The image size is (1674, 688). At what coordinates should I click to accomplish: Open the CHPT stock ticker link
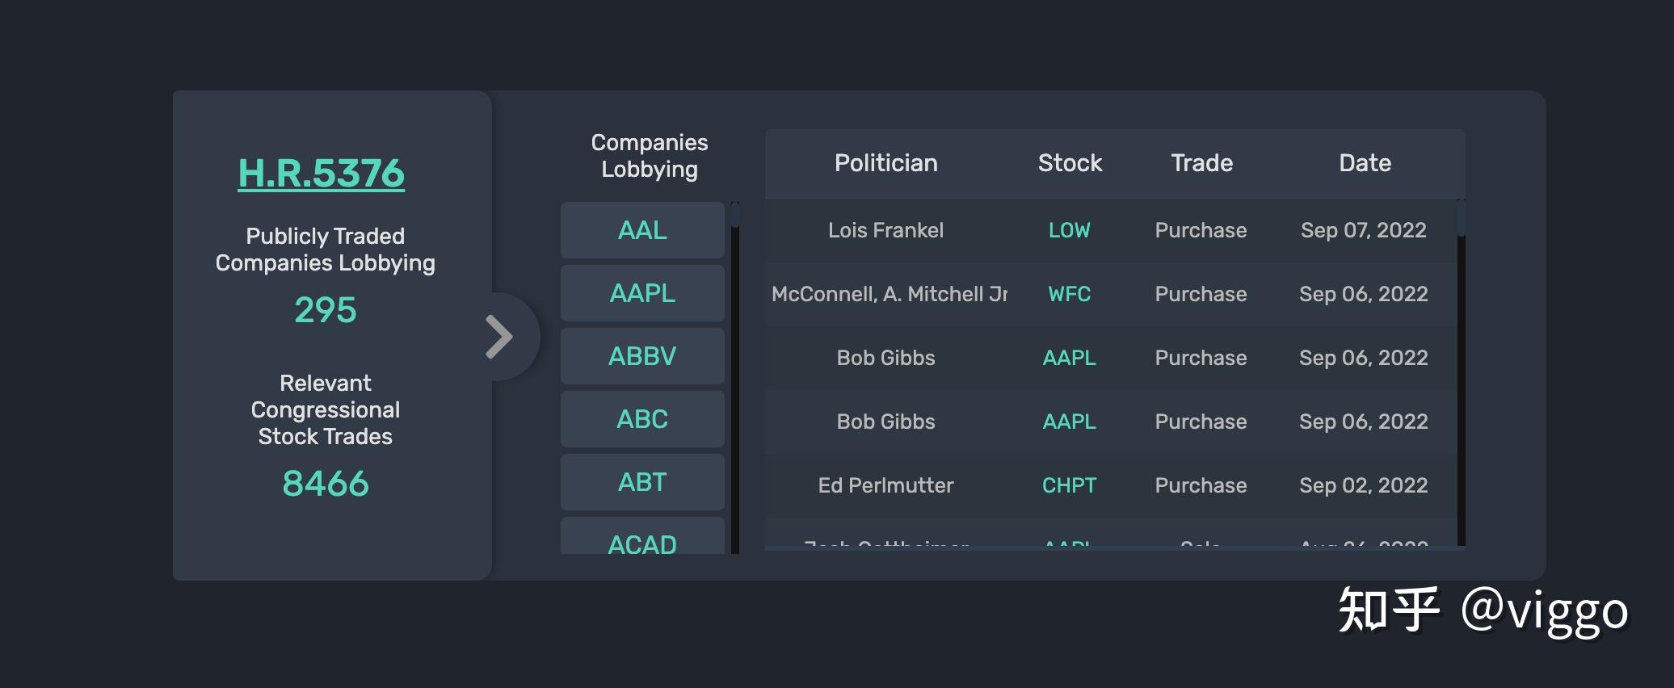click(1069, 485)
